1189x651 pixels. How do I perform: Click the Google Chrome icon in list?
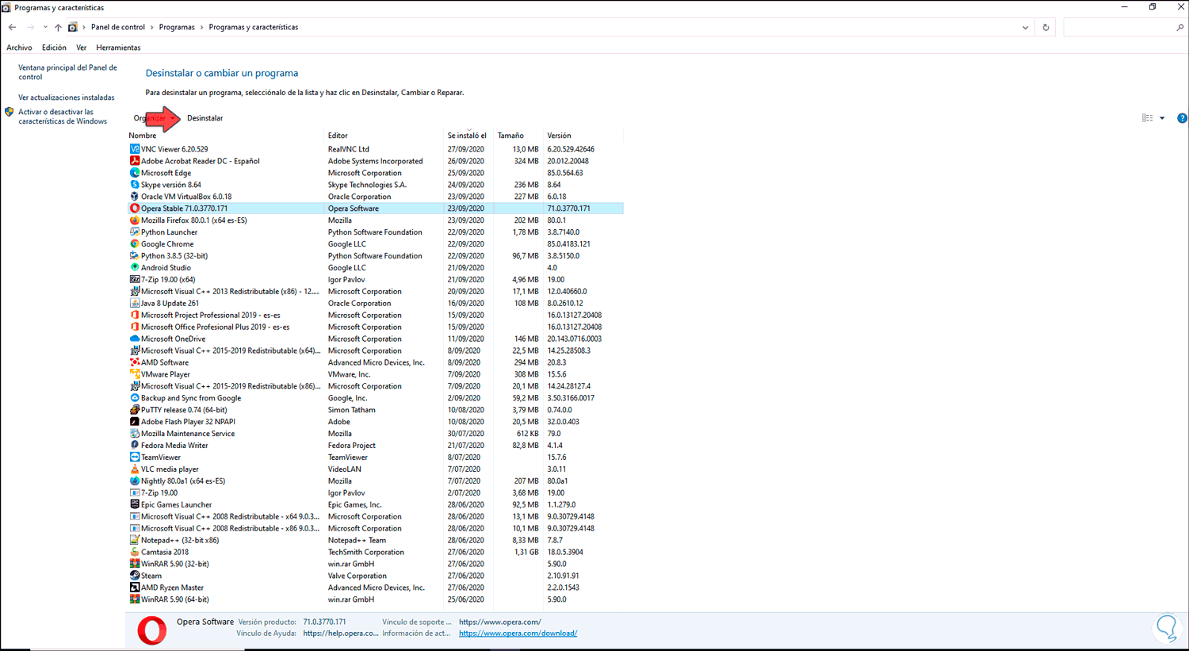tap(135, 244)
